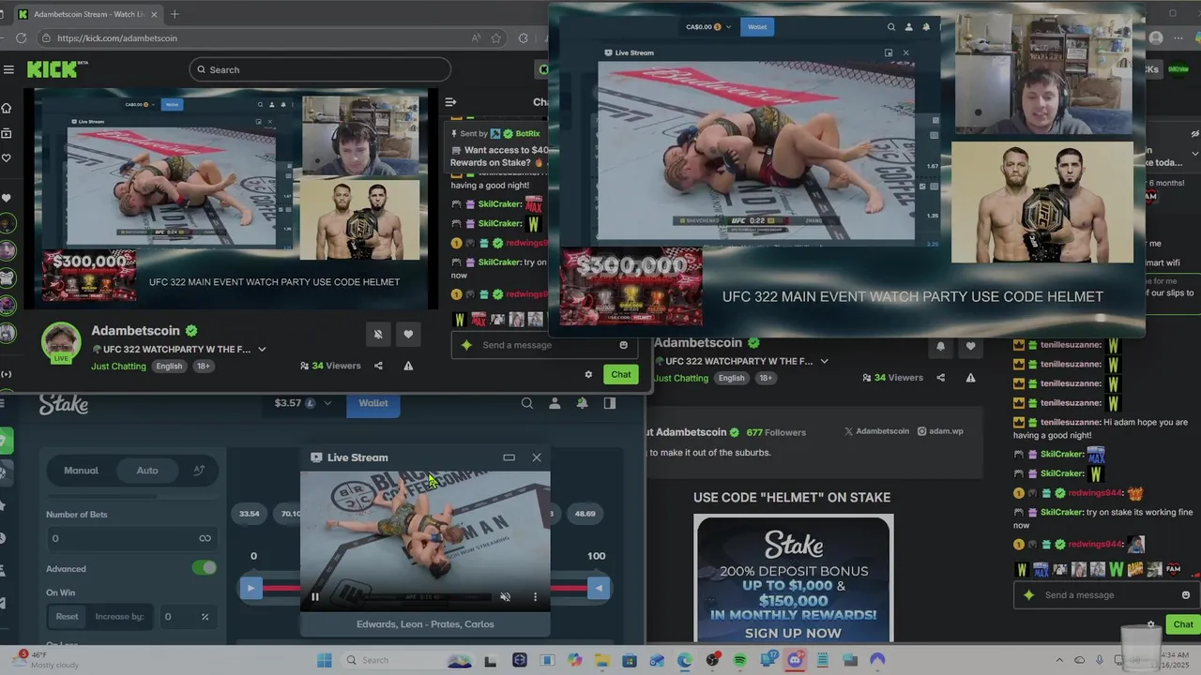Viewport: 1201px width, 675px height.
Task: Open emoji picker in background Kick chat box
Action: pos(1186,595)
